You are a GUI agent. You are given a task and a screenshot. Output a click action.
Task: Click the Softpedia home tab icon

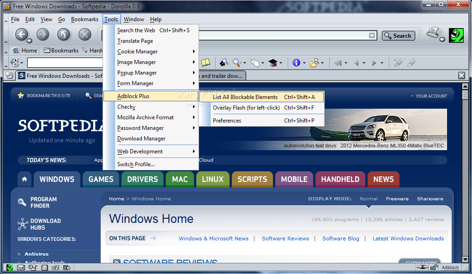click(x=24, y=179)
